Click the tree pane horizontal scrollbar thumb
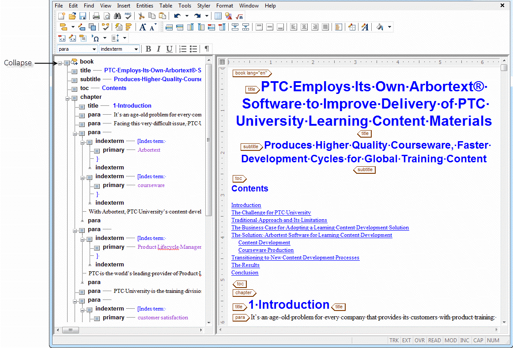This screenshot has height=348, width=513. tap(70, 330)
